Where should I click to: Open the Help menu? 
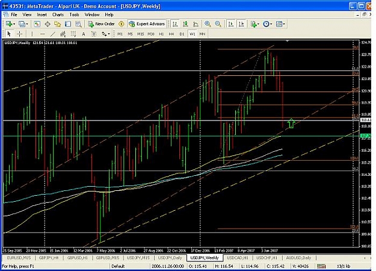click(x=109, y=14)
